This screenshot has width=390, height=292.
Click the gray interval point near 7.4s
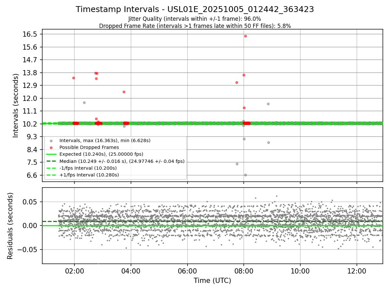pos(237,164)
